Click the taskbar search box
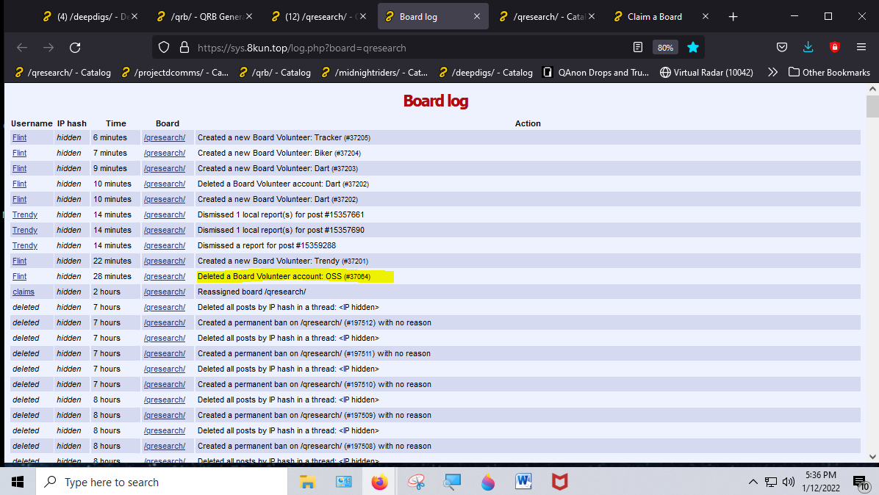 coord(162,482)
